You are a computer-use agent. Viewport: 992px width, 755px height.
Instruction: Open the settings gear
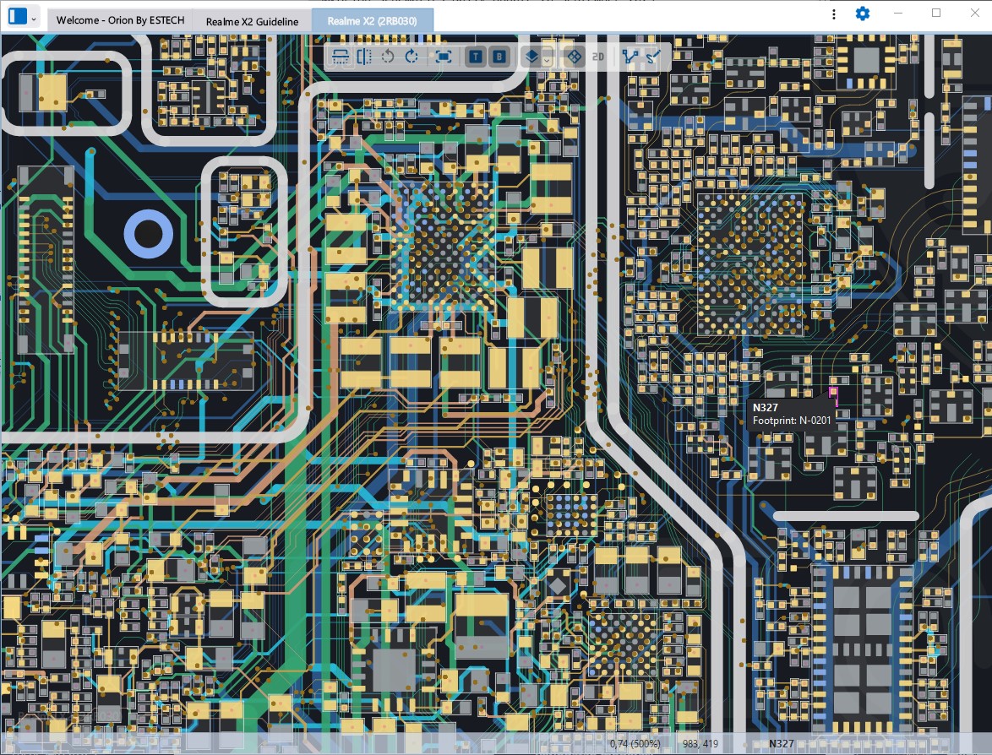(862, 14)
